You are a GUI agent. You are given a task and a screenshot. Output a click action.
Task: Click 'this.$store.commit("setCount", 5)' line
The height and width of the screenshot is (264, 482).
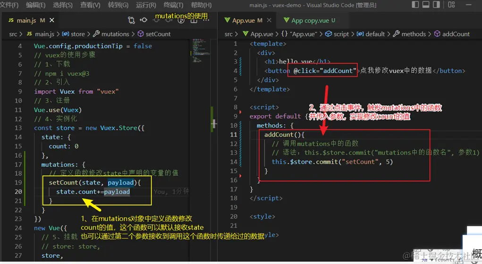(332, 162)
